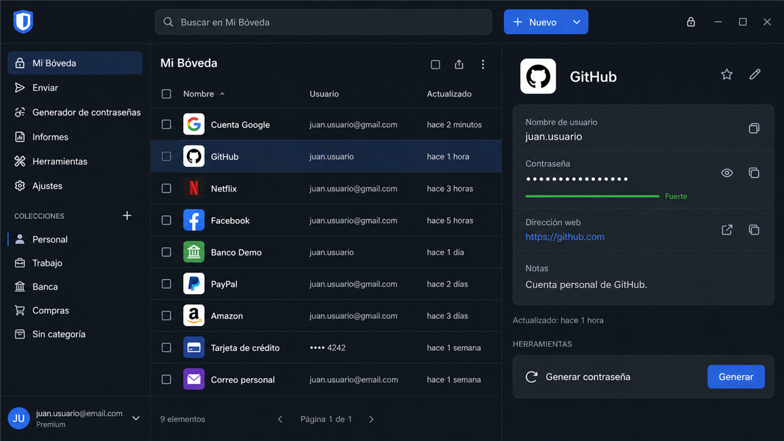Tick the PayPal row checkbox
The height and width of the screenshot is (441, 784).
(x=167, y=284)
